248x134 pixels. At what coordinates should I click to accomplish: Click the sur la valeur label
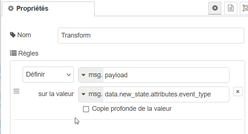pyautogui.click(x=56, y=94)
